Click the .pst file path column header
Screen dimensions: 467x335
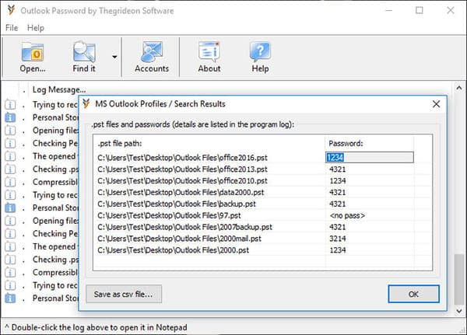120,143
